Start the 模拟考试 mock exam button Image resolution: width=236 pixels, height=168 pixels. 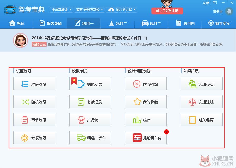(90, 84)
